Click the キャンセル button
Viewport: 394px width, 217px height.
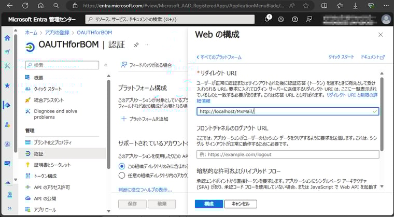[241, 204]
